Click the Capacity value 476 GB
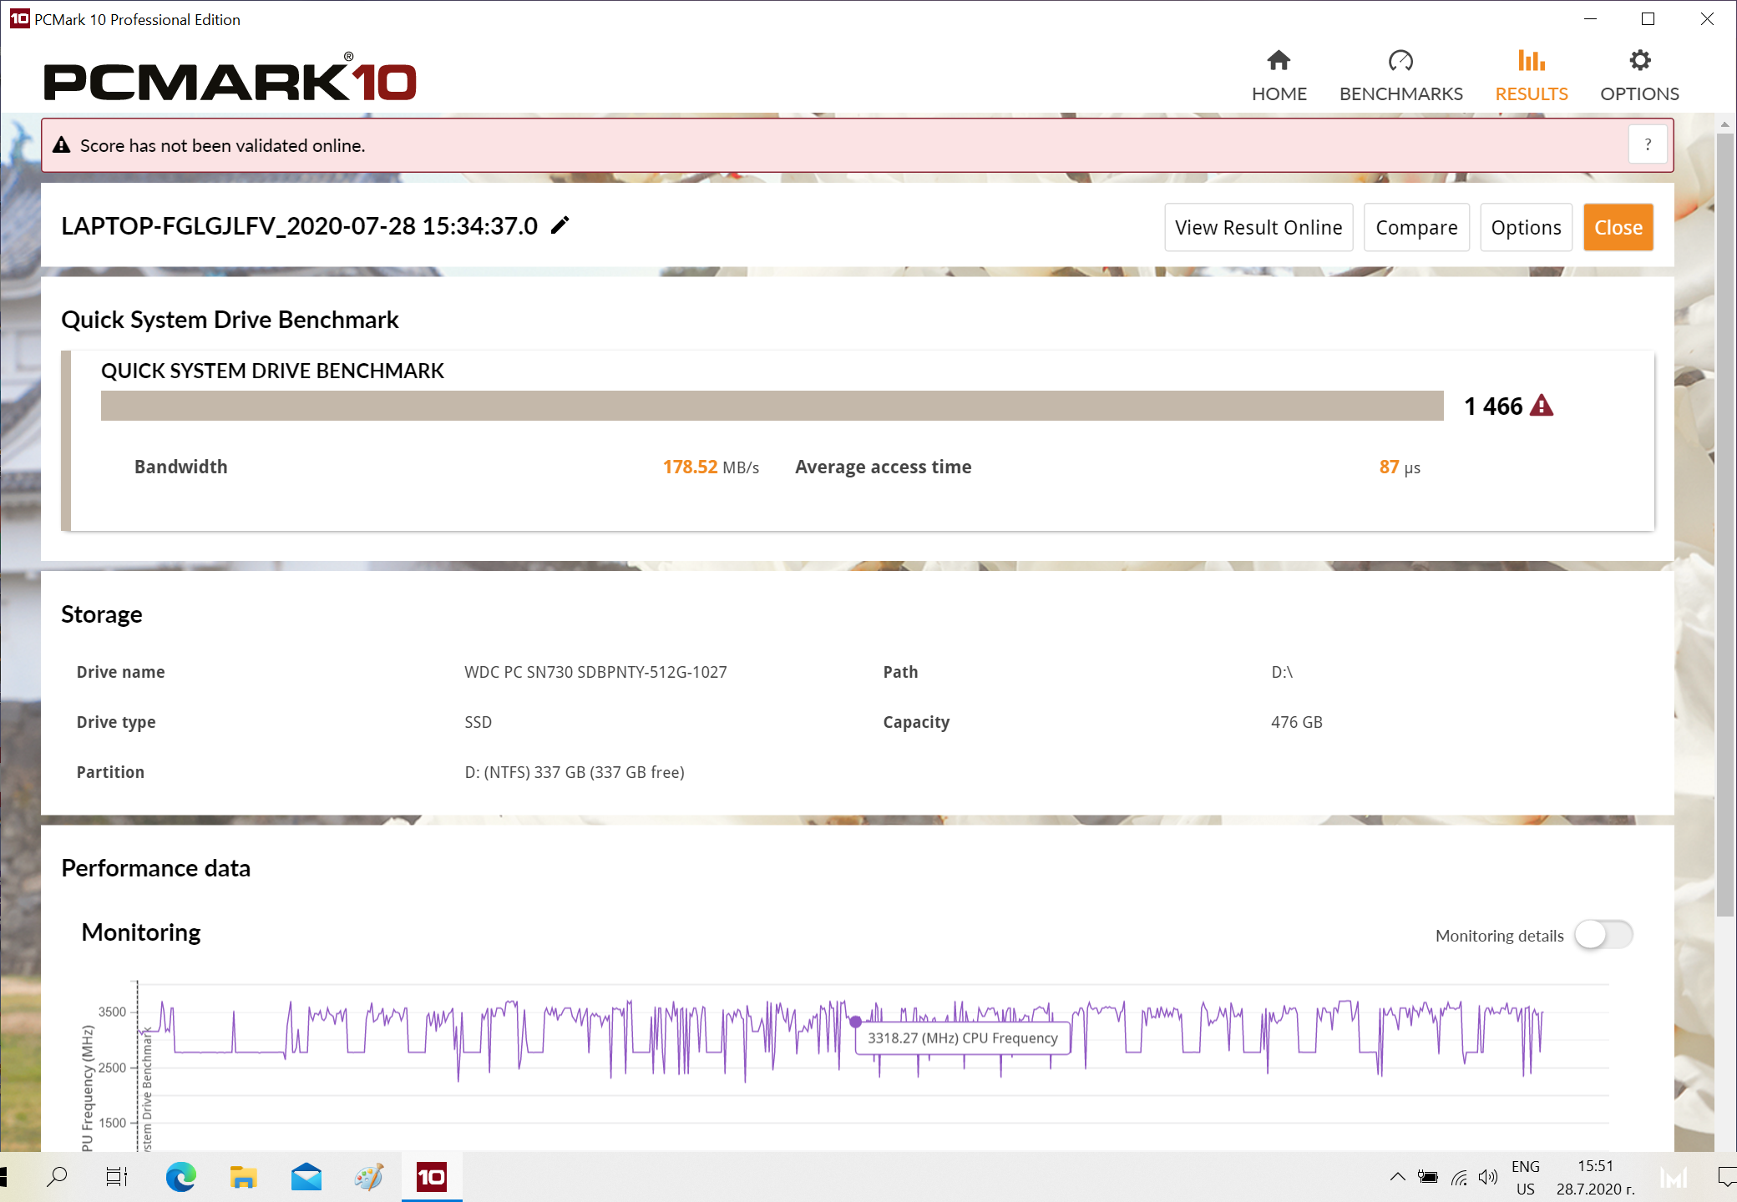This screenshot has height=1202, width=1737. pyautogui.click(x=1297, y=722)
